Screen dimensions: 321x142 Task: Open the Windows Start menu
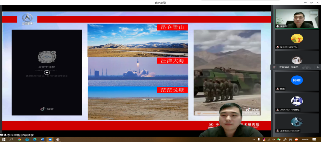coord(3,139)
